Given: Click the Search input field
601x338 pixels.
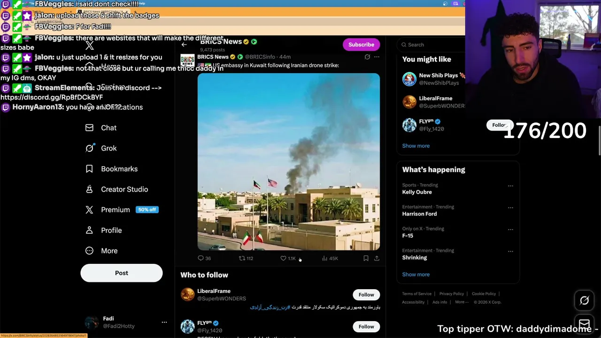Looking at the screenshot, I should coord(432,45).
